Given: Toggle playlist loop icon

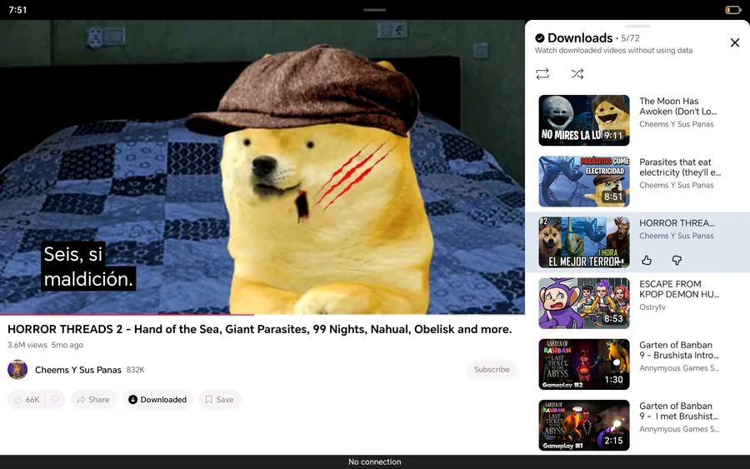Looking at the screenshot, I should click(x=542, y=73).
